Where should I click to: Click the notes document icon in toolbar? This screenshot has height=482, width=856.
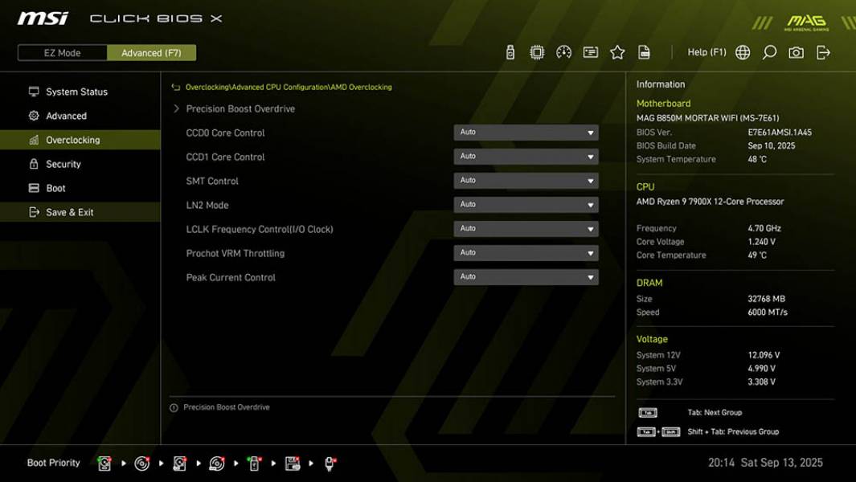[x=644, y=51]
